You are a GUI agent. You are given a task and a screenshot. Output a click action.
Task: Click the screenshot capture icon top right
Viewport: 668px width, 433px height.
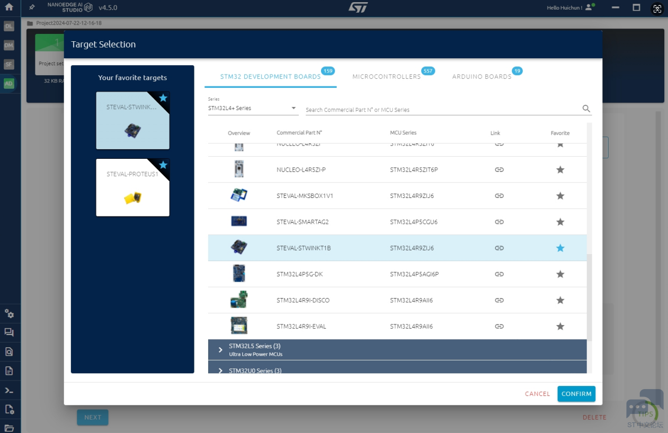coord(657,8)
